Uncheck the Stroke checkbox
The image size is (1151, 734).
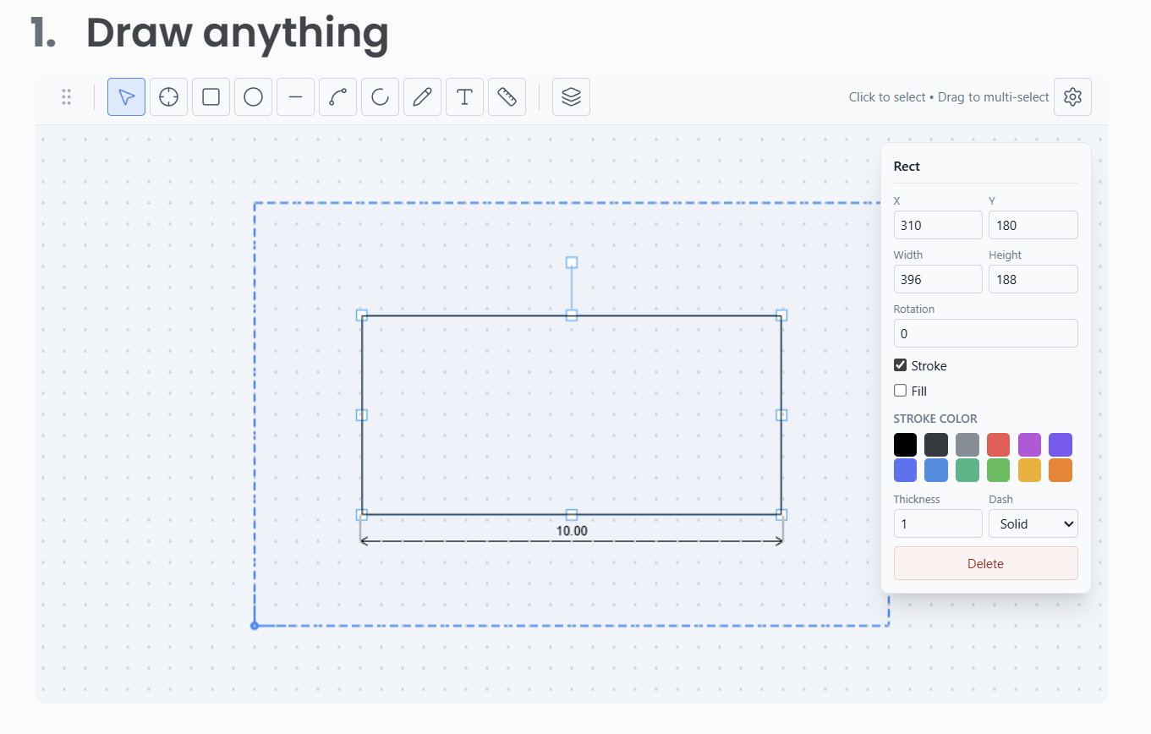tap(901, 365)
